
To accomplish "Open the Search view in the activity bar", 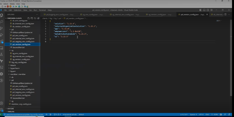I will 2,22.
